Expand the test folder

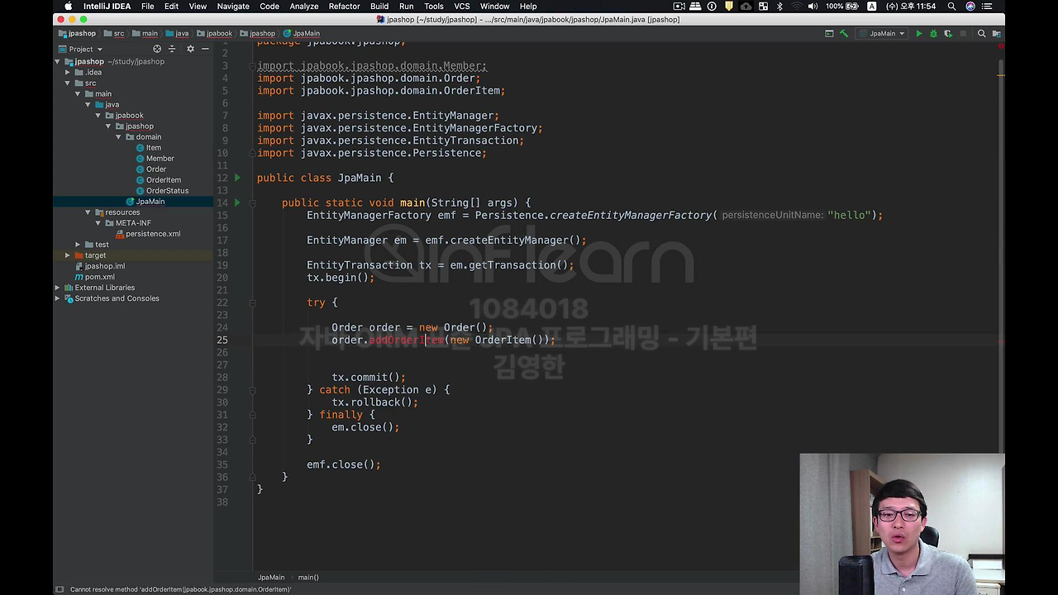78,245
